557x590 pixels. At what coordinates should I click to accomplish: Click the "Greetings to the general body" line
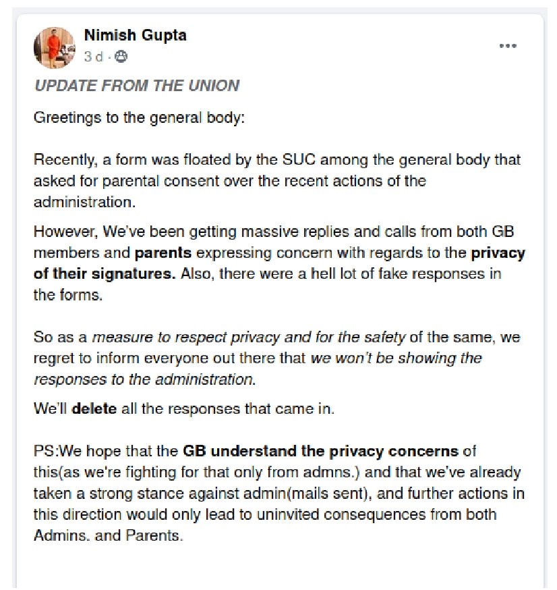pos(139,117)
